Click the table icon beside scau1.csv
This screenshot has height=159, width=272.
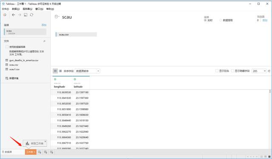pos(7,69)
